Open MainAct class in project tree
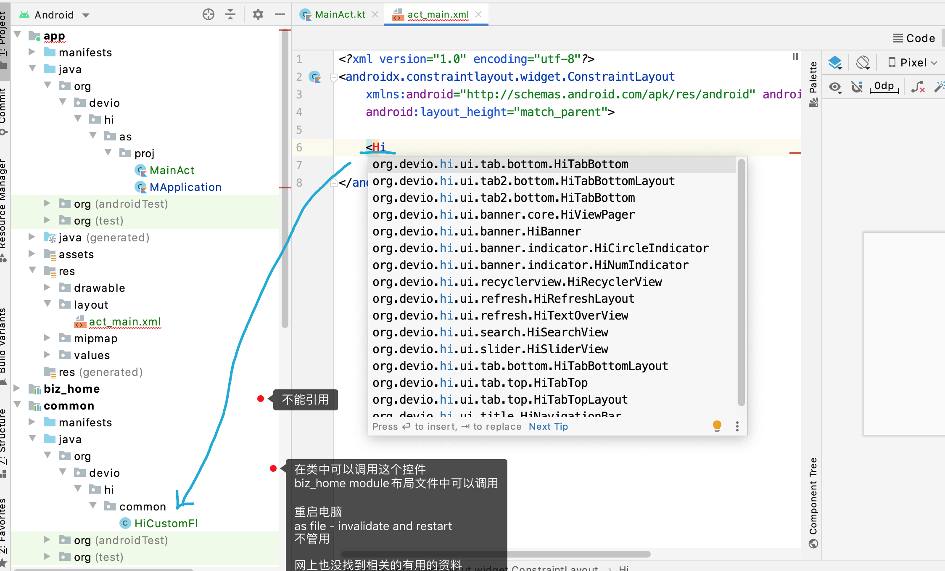The height and width of the screenshot is (571, 945). (172, 170)
